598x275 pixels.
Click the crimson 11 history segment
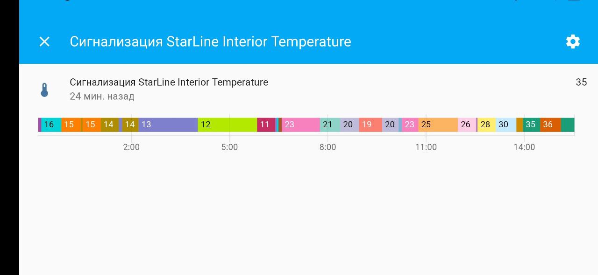tap(265, 124)
